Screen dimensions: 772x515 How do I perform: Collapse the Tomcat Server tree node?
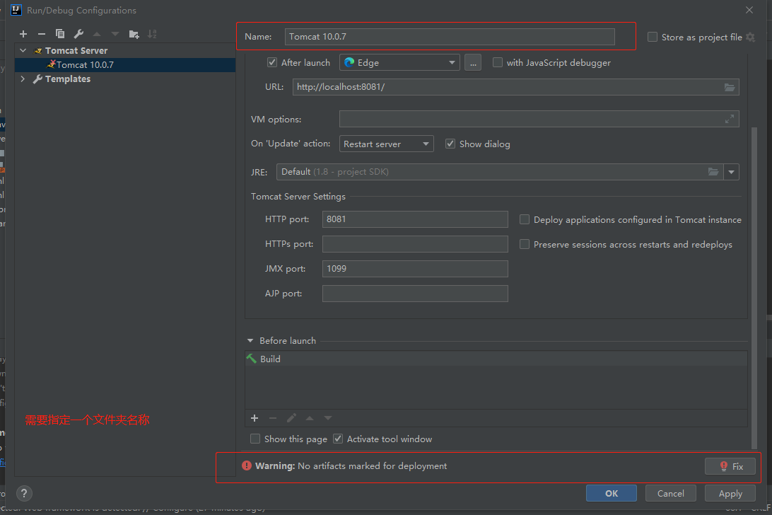[x=23, y=50]
